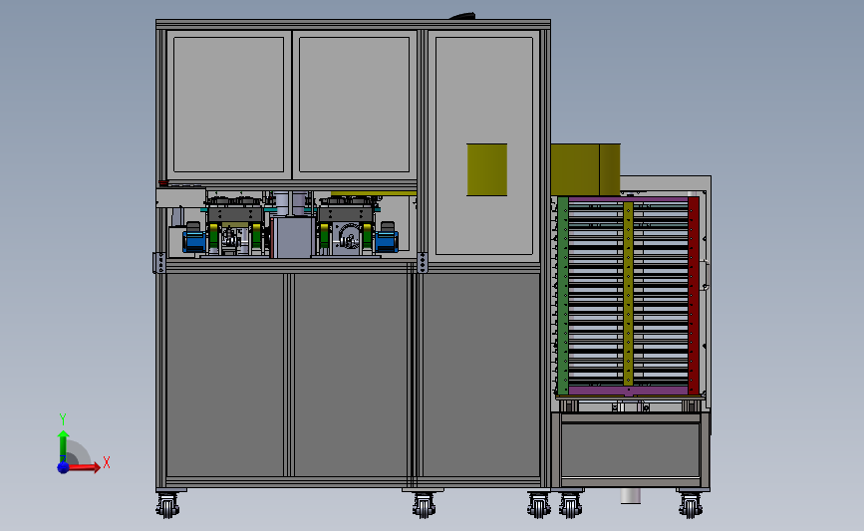Select the lower-left dark grey cabinet panel
The image size is (864, 531).
(x=225, y=376)
